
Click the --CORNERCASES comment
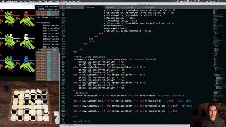point(149,59)
